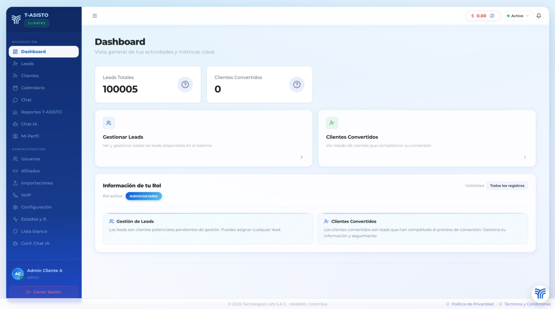
Task: Open the Política de Privacidad link
Action: point(472,304)
